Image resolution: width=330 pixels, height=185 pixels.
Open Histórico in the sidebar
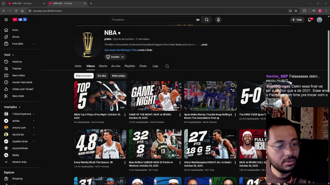(x=20, y=62)
